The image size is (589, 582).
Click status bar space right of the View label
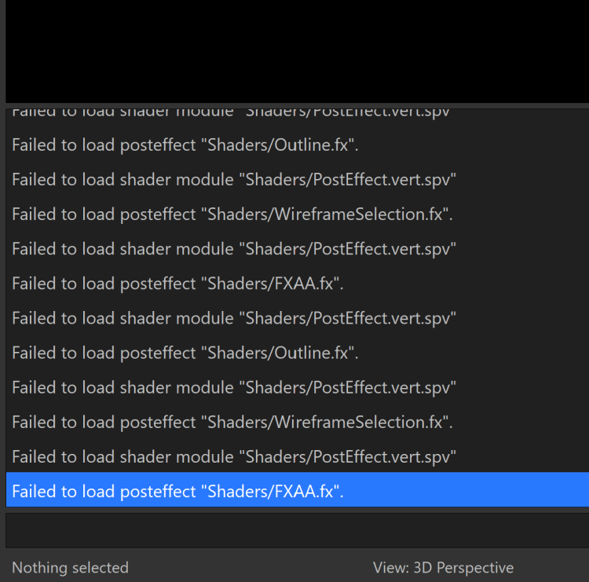551,567
